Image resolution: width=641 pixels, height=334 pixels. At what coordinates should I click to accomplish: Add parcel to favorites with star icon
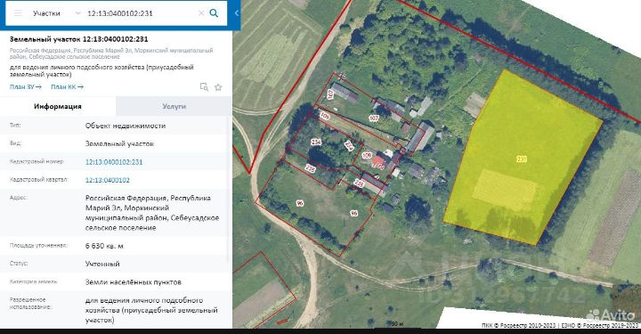(x=218, y=87)
